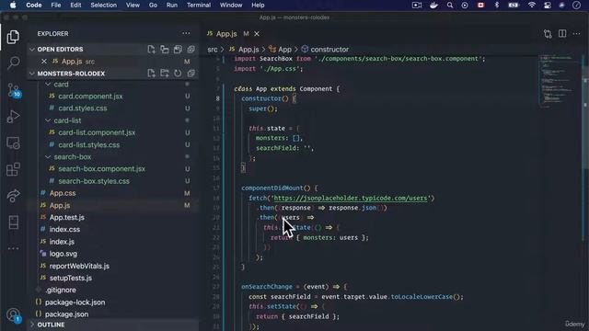Image resolution: width=589 pixels, height=331 pixels.
Task: Split the editor to the right
Action: [562, 34]
